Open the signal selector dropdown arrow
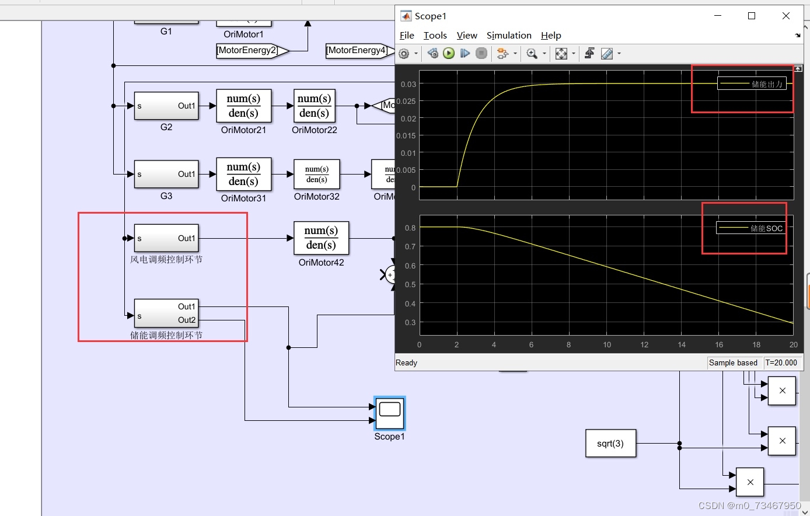This screenshot has width=810, height=516. (x=515, y=53)
